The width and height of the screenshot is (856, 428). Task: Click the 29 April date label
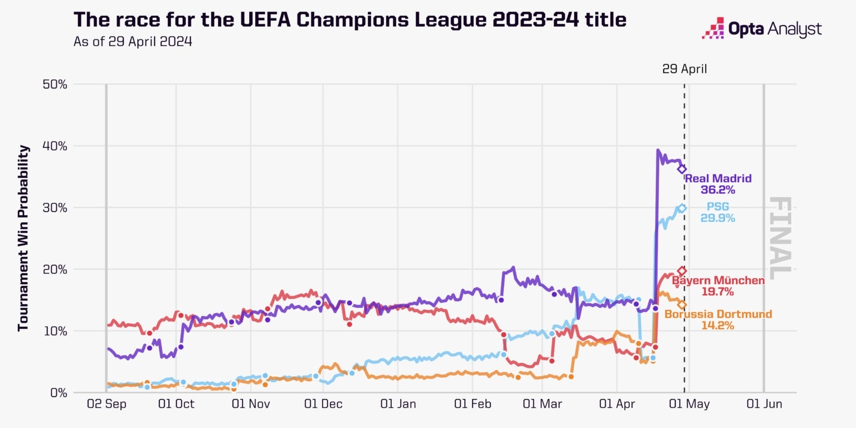pos(684,69)
